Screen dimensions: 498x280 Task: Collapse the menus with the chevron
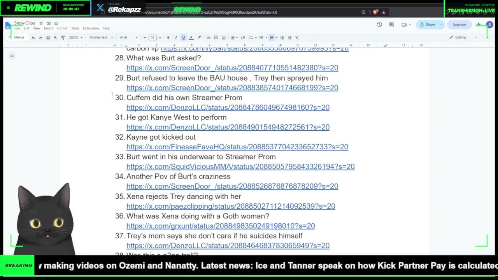(487, 38)
